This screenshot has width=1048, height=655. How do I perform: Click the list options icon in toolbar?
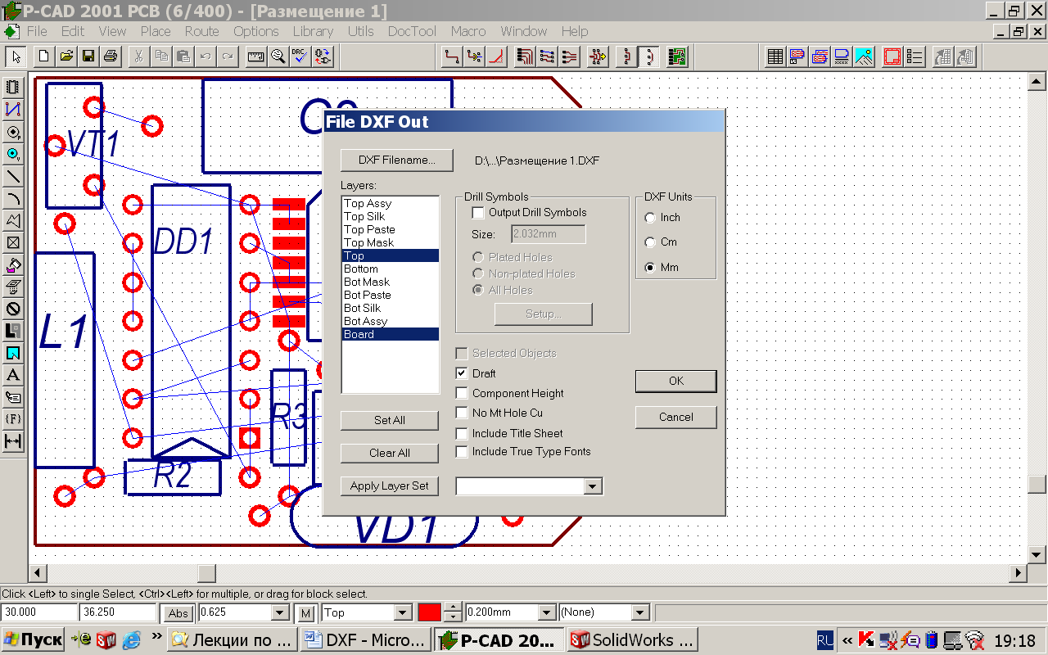(915, 56)
